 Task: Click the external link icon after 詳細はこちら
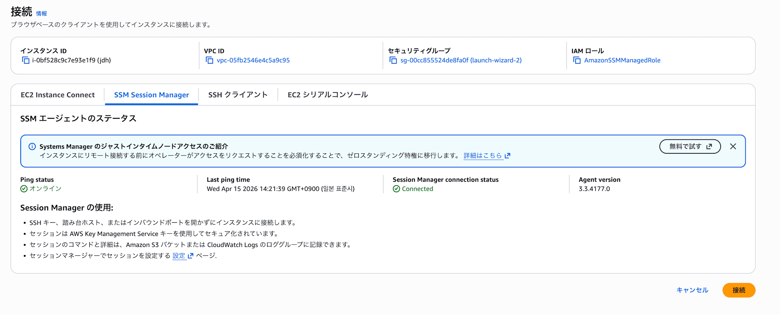[x=507, y=156]
